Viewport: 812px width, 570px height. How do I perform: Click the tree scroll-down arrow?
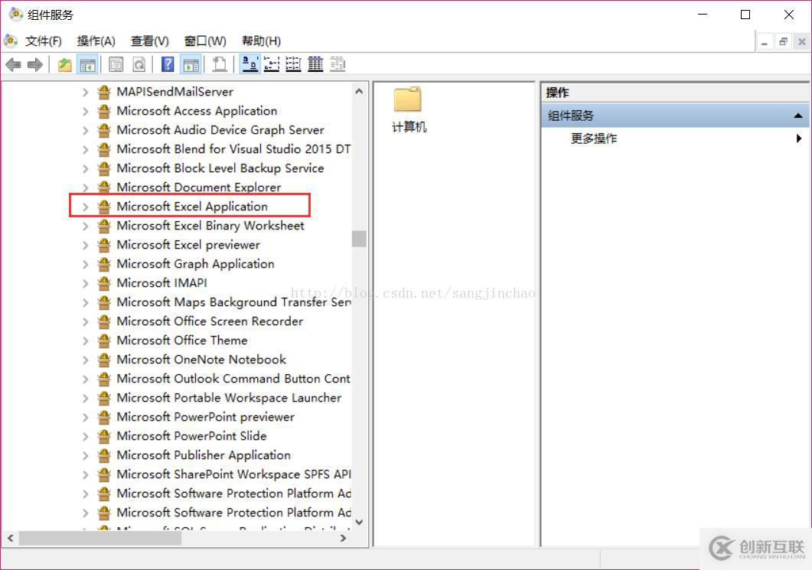359,523
